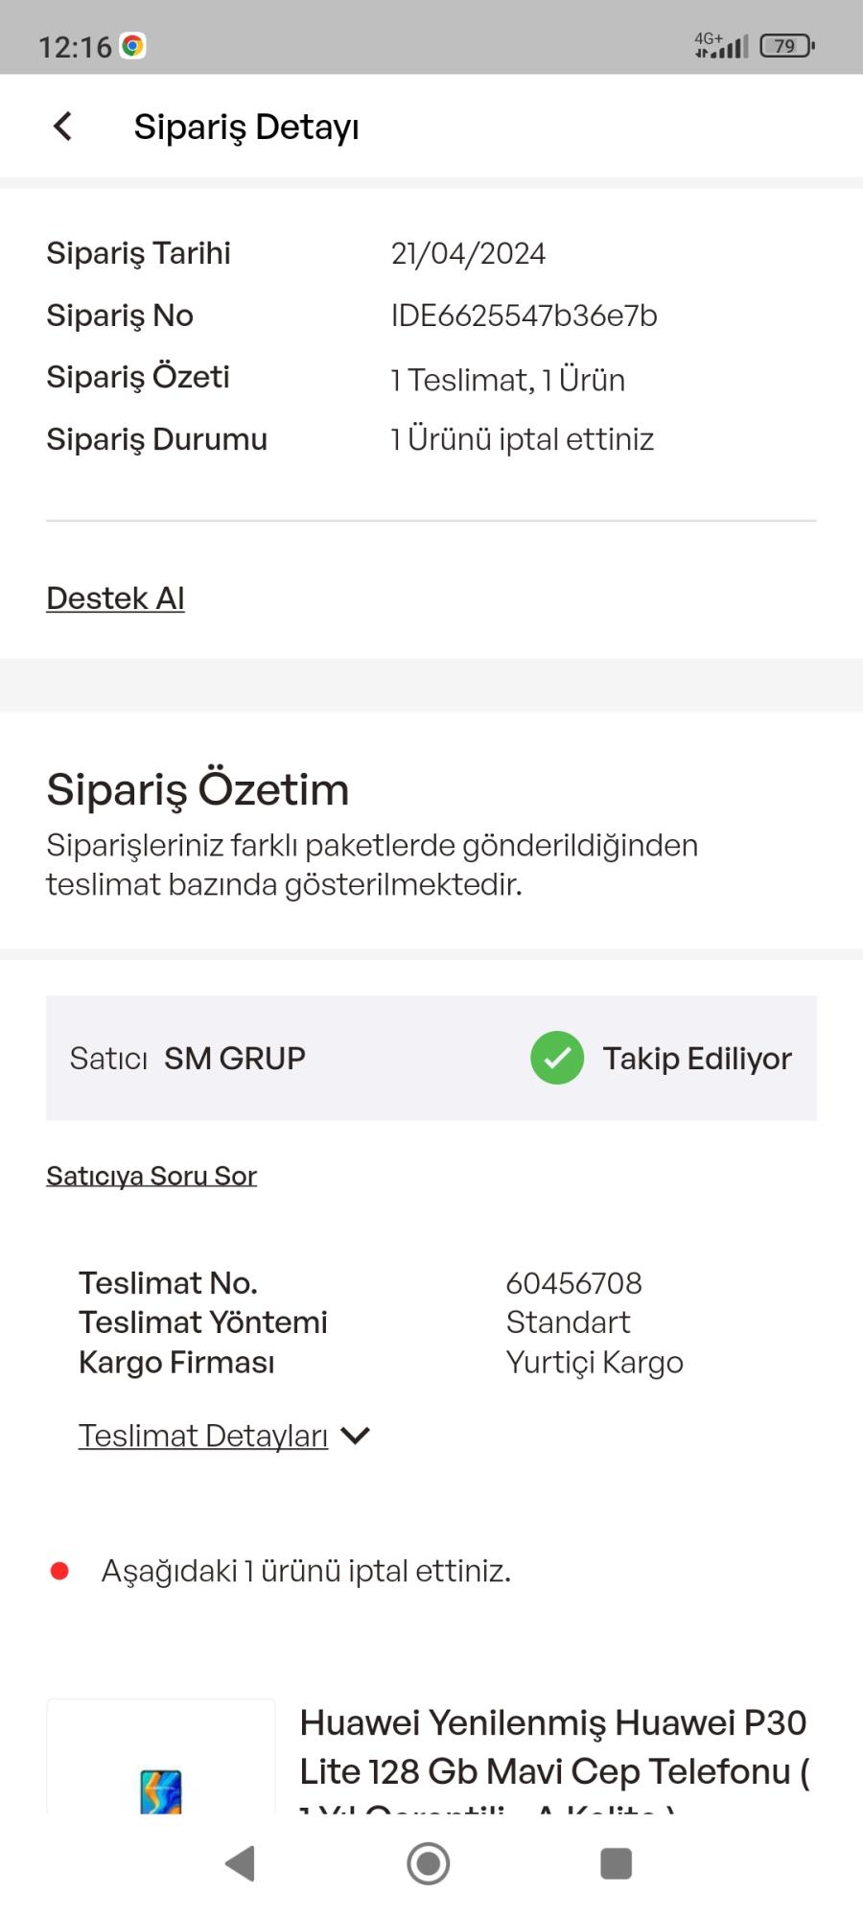
Task: Tap order number IDE6625547b36e7b
Action: pos(524,316)
